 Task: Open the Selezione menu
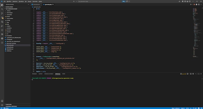(x=15, y=1)
